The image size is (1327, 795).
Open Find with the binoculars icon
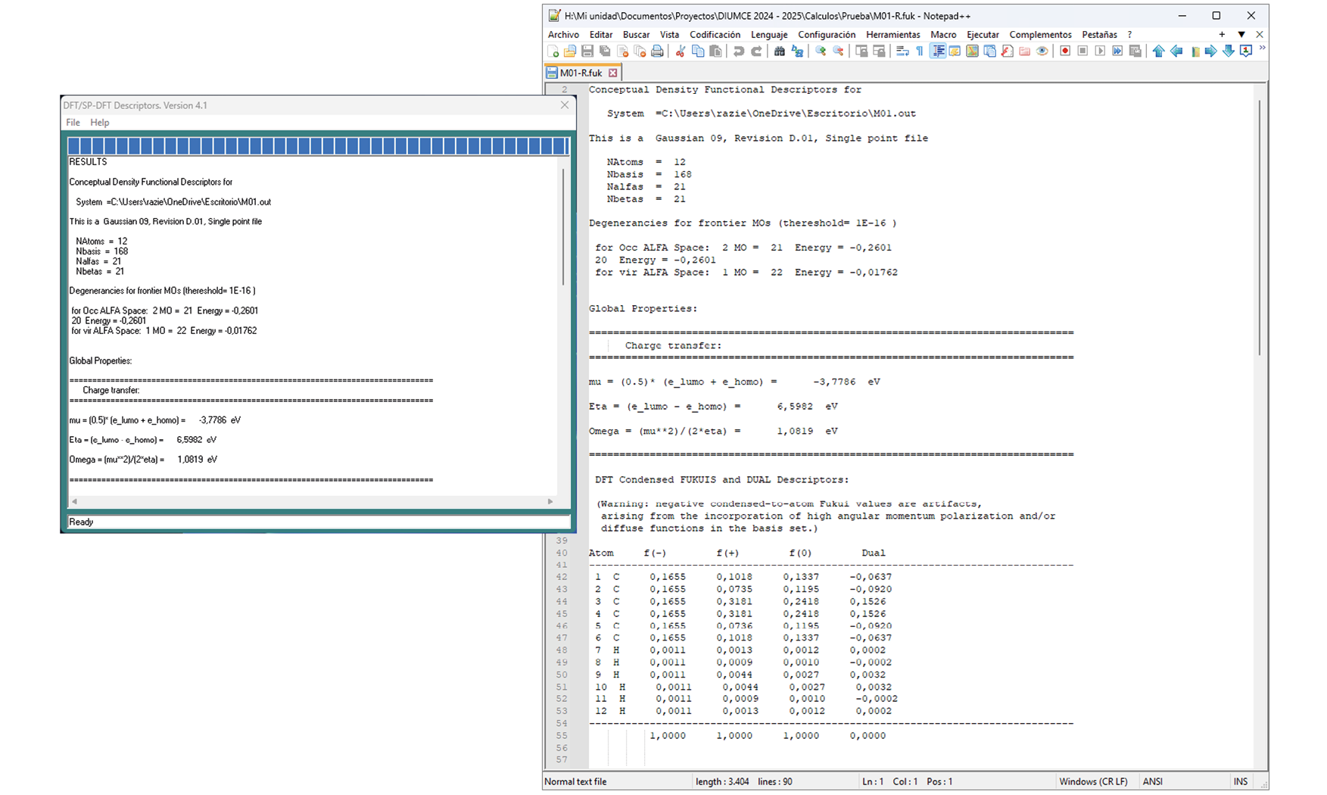(x=779, y=51)
